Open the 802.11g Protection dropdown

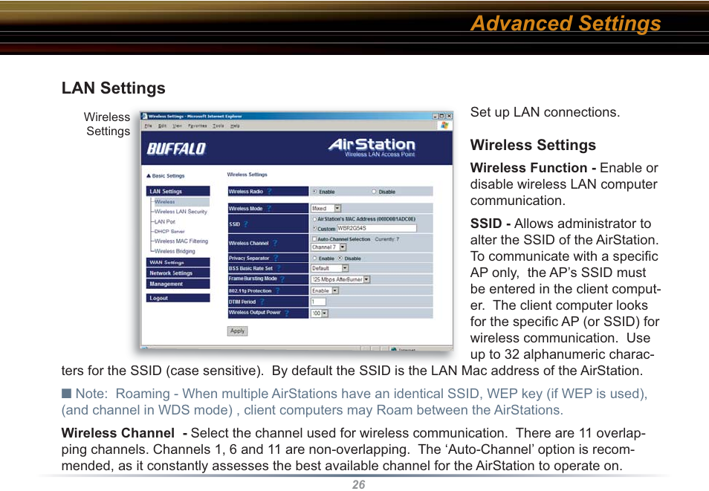[x=325, y=290]
